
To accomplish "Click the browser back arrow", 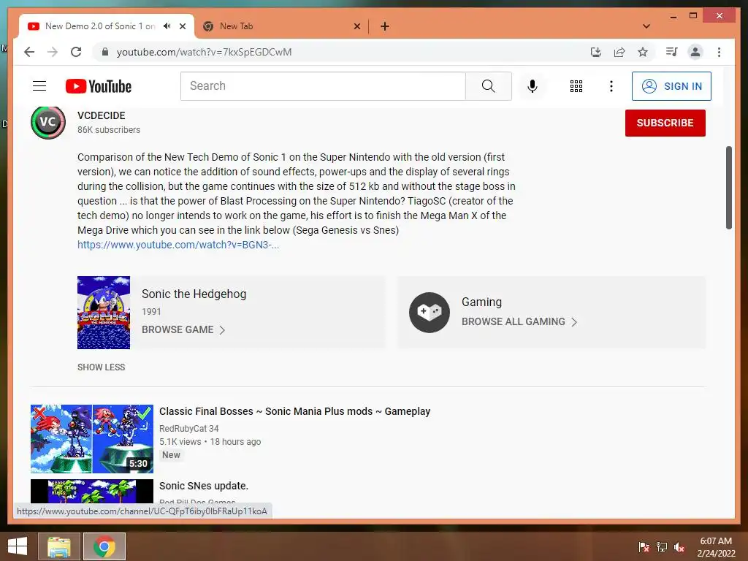I will click(x=29, y=52).
